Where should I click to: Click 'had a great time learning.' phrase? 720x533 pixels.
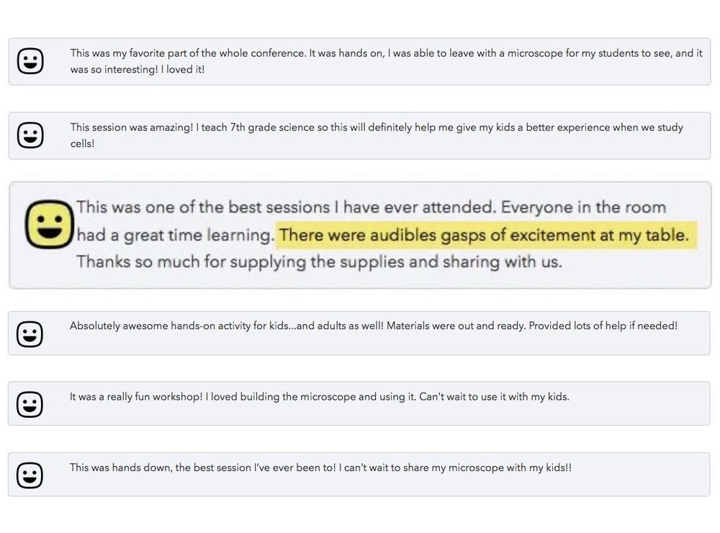[x=174, y=236]
